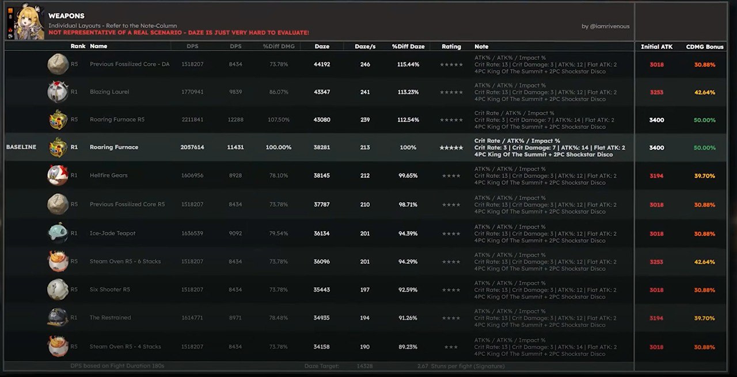Screen dimensions: 737x377
Task: Click the Steam Oven 4 Stacks icon
Action: [x=58, y=347]
